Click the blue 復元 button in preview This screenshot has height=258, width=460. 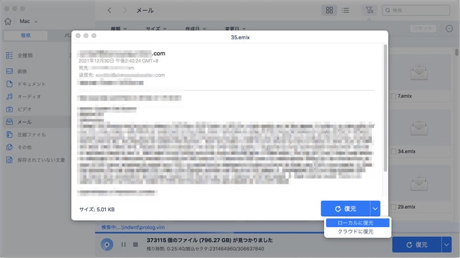pos(346,209)
